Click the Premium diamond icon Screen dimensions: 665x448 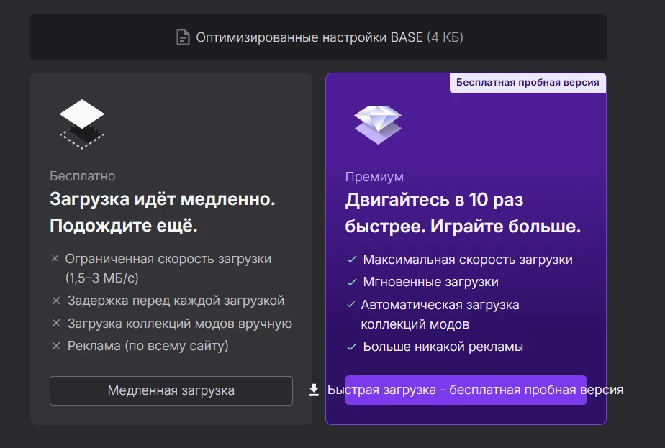tap(377, 124)
